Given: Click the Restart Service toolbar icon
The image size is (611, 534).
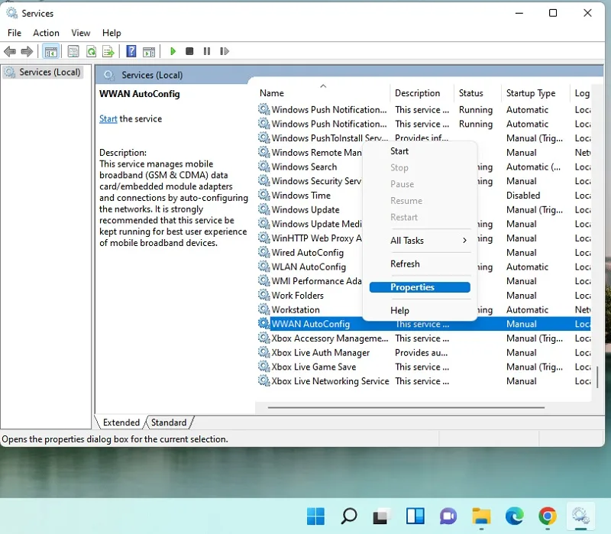Looking at the screenshot, I should click(x=225, y=51).
